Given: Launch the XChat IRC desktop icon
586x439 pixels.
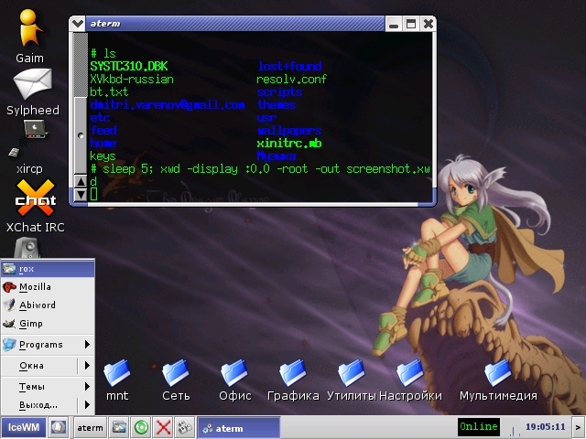Looking at the screenshot, I should click(x=36, y=198).
